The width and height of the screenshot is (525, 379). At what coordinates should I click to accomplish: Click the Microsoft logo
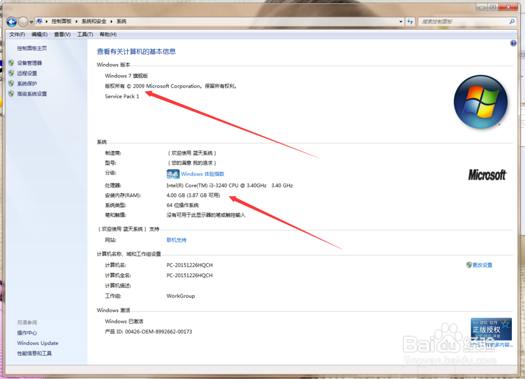487,175
